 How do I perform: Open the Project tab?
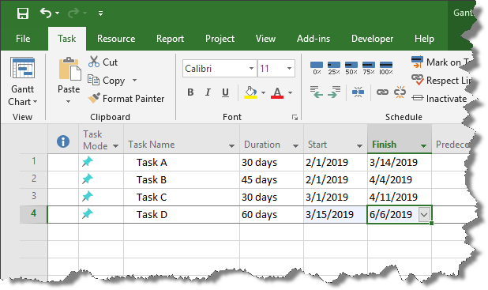220,39
